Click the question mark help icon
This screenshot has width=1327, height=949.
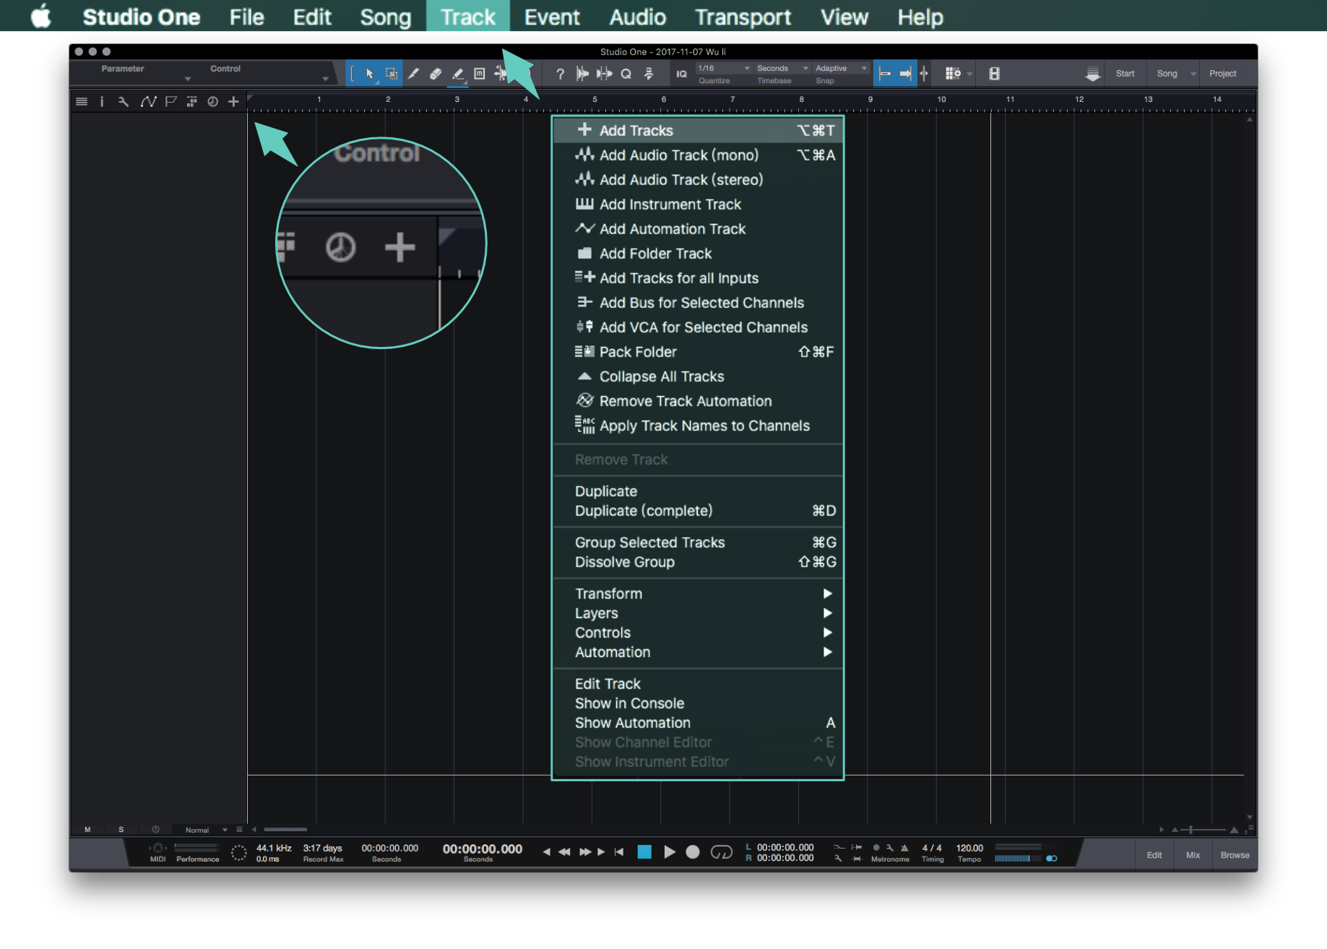560,74
